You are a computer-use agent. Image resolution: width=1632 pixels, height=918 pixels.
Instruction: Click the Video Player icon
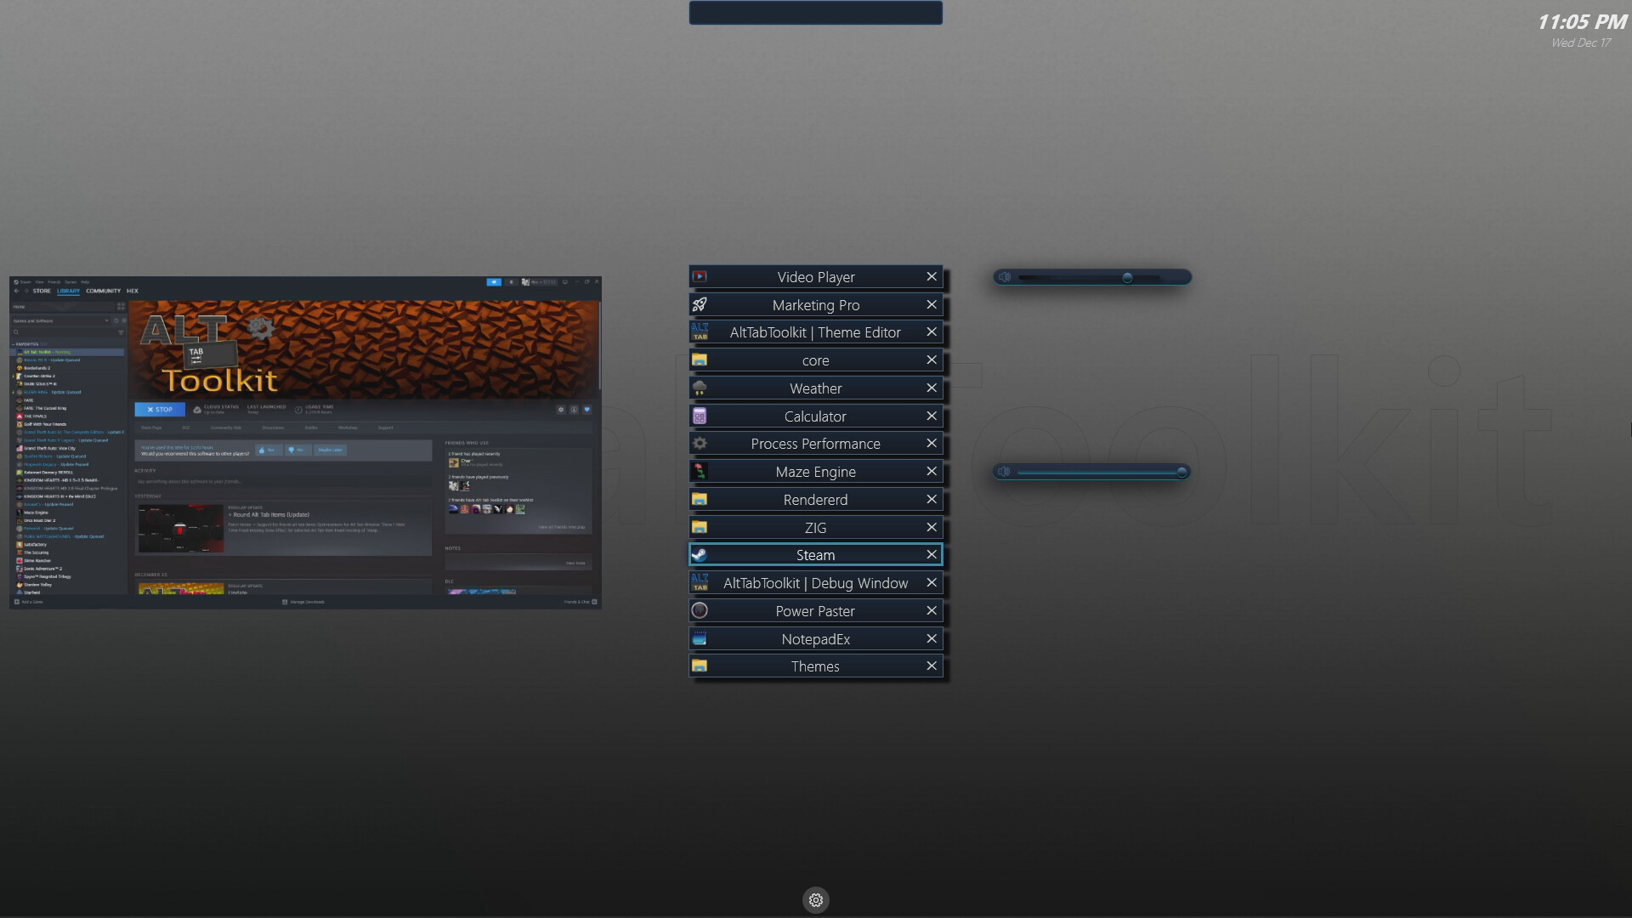tap(700, 276)
